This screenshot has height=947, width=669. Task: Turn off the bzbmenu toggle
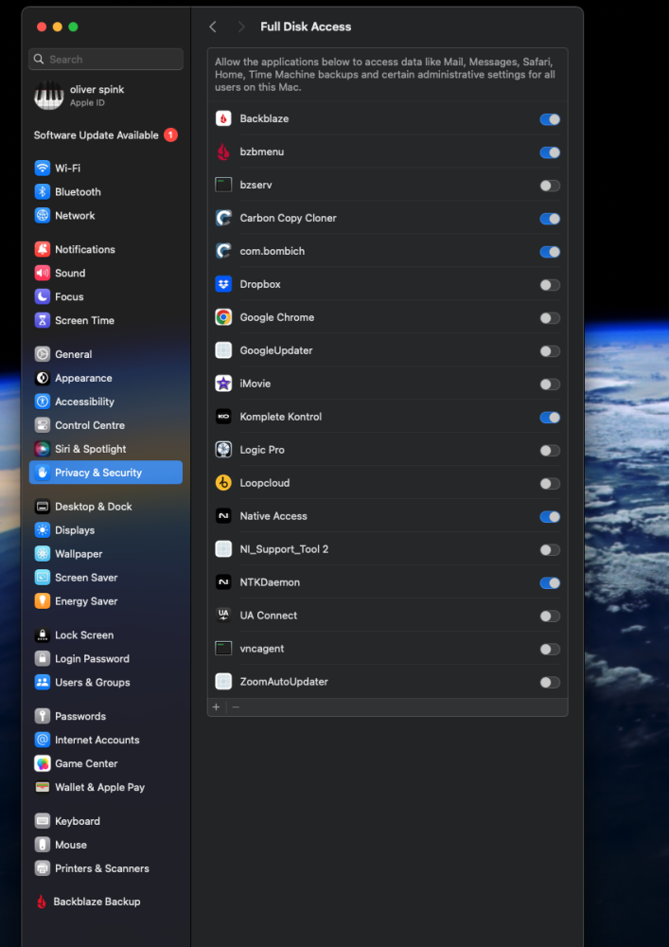click(x=550, y=152)
